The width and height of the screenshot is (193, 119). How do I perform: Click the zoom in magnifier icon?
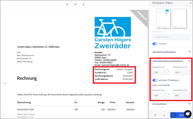tap(75, 4)
